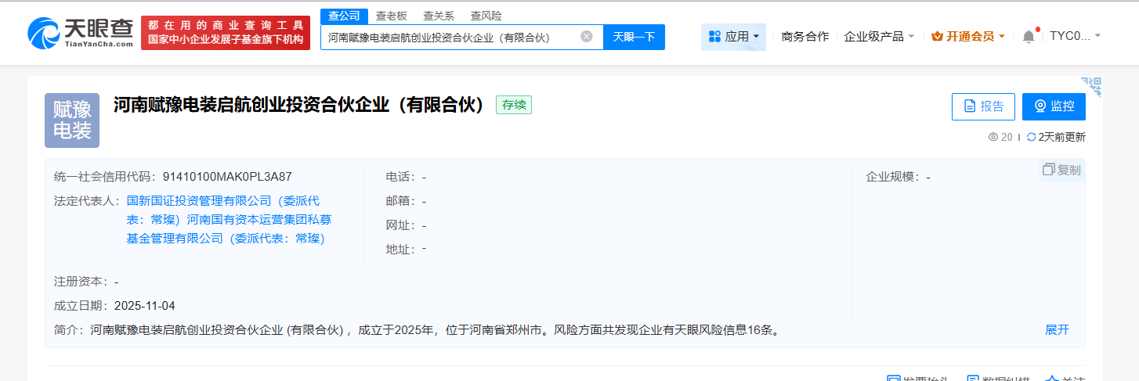Click the eye view count 20

pos(1000,137)
